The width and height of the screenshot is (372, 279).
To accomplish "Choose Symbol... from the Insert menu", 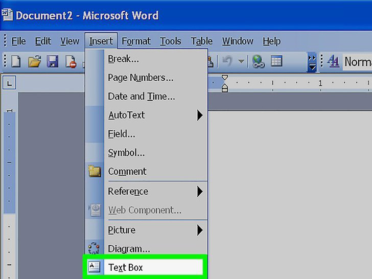I will 126,153.
